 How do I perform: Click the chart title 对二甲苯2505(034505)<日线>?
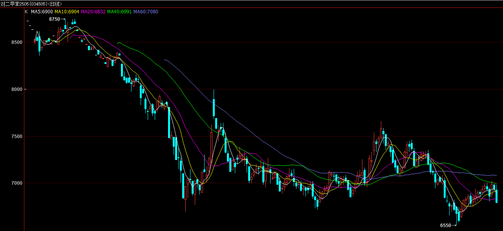pyautogui.click(x=31, y=4)
